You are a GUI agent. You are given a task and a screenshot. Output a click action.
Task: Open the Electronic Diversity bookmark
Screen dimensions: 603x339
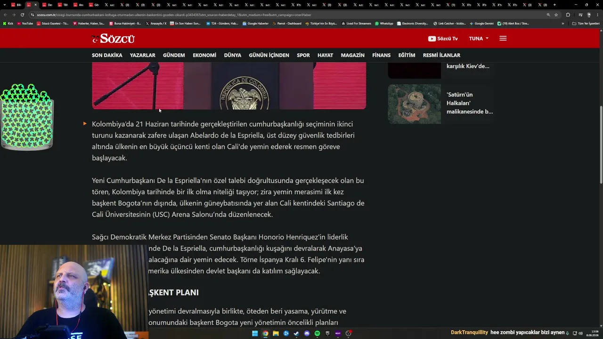(412, 23)
